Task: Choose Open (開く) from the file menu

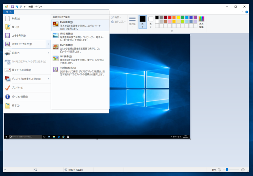Action: tap(27, 27)
